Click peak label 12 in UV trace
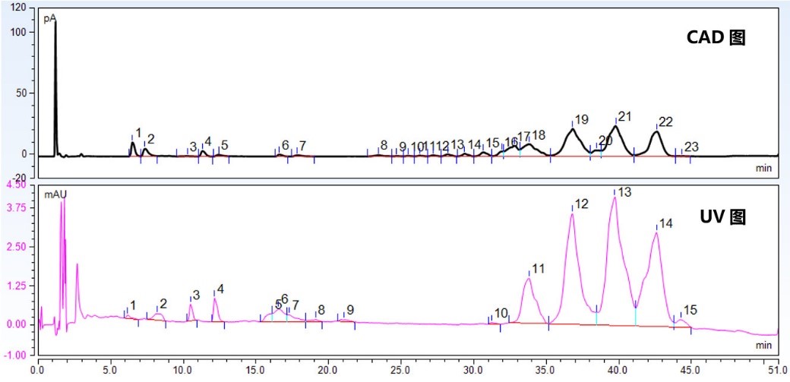 (x=582, y=204)
